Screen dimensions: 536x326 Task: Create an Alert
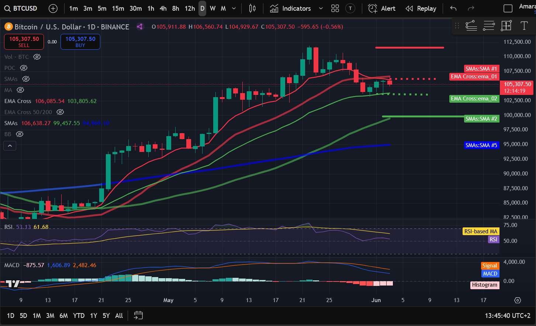[x=382, y=8]
